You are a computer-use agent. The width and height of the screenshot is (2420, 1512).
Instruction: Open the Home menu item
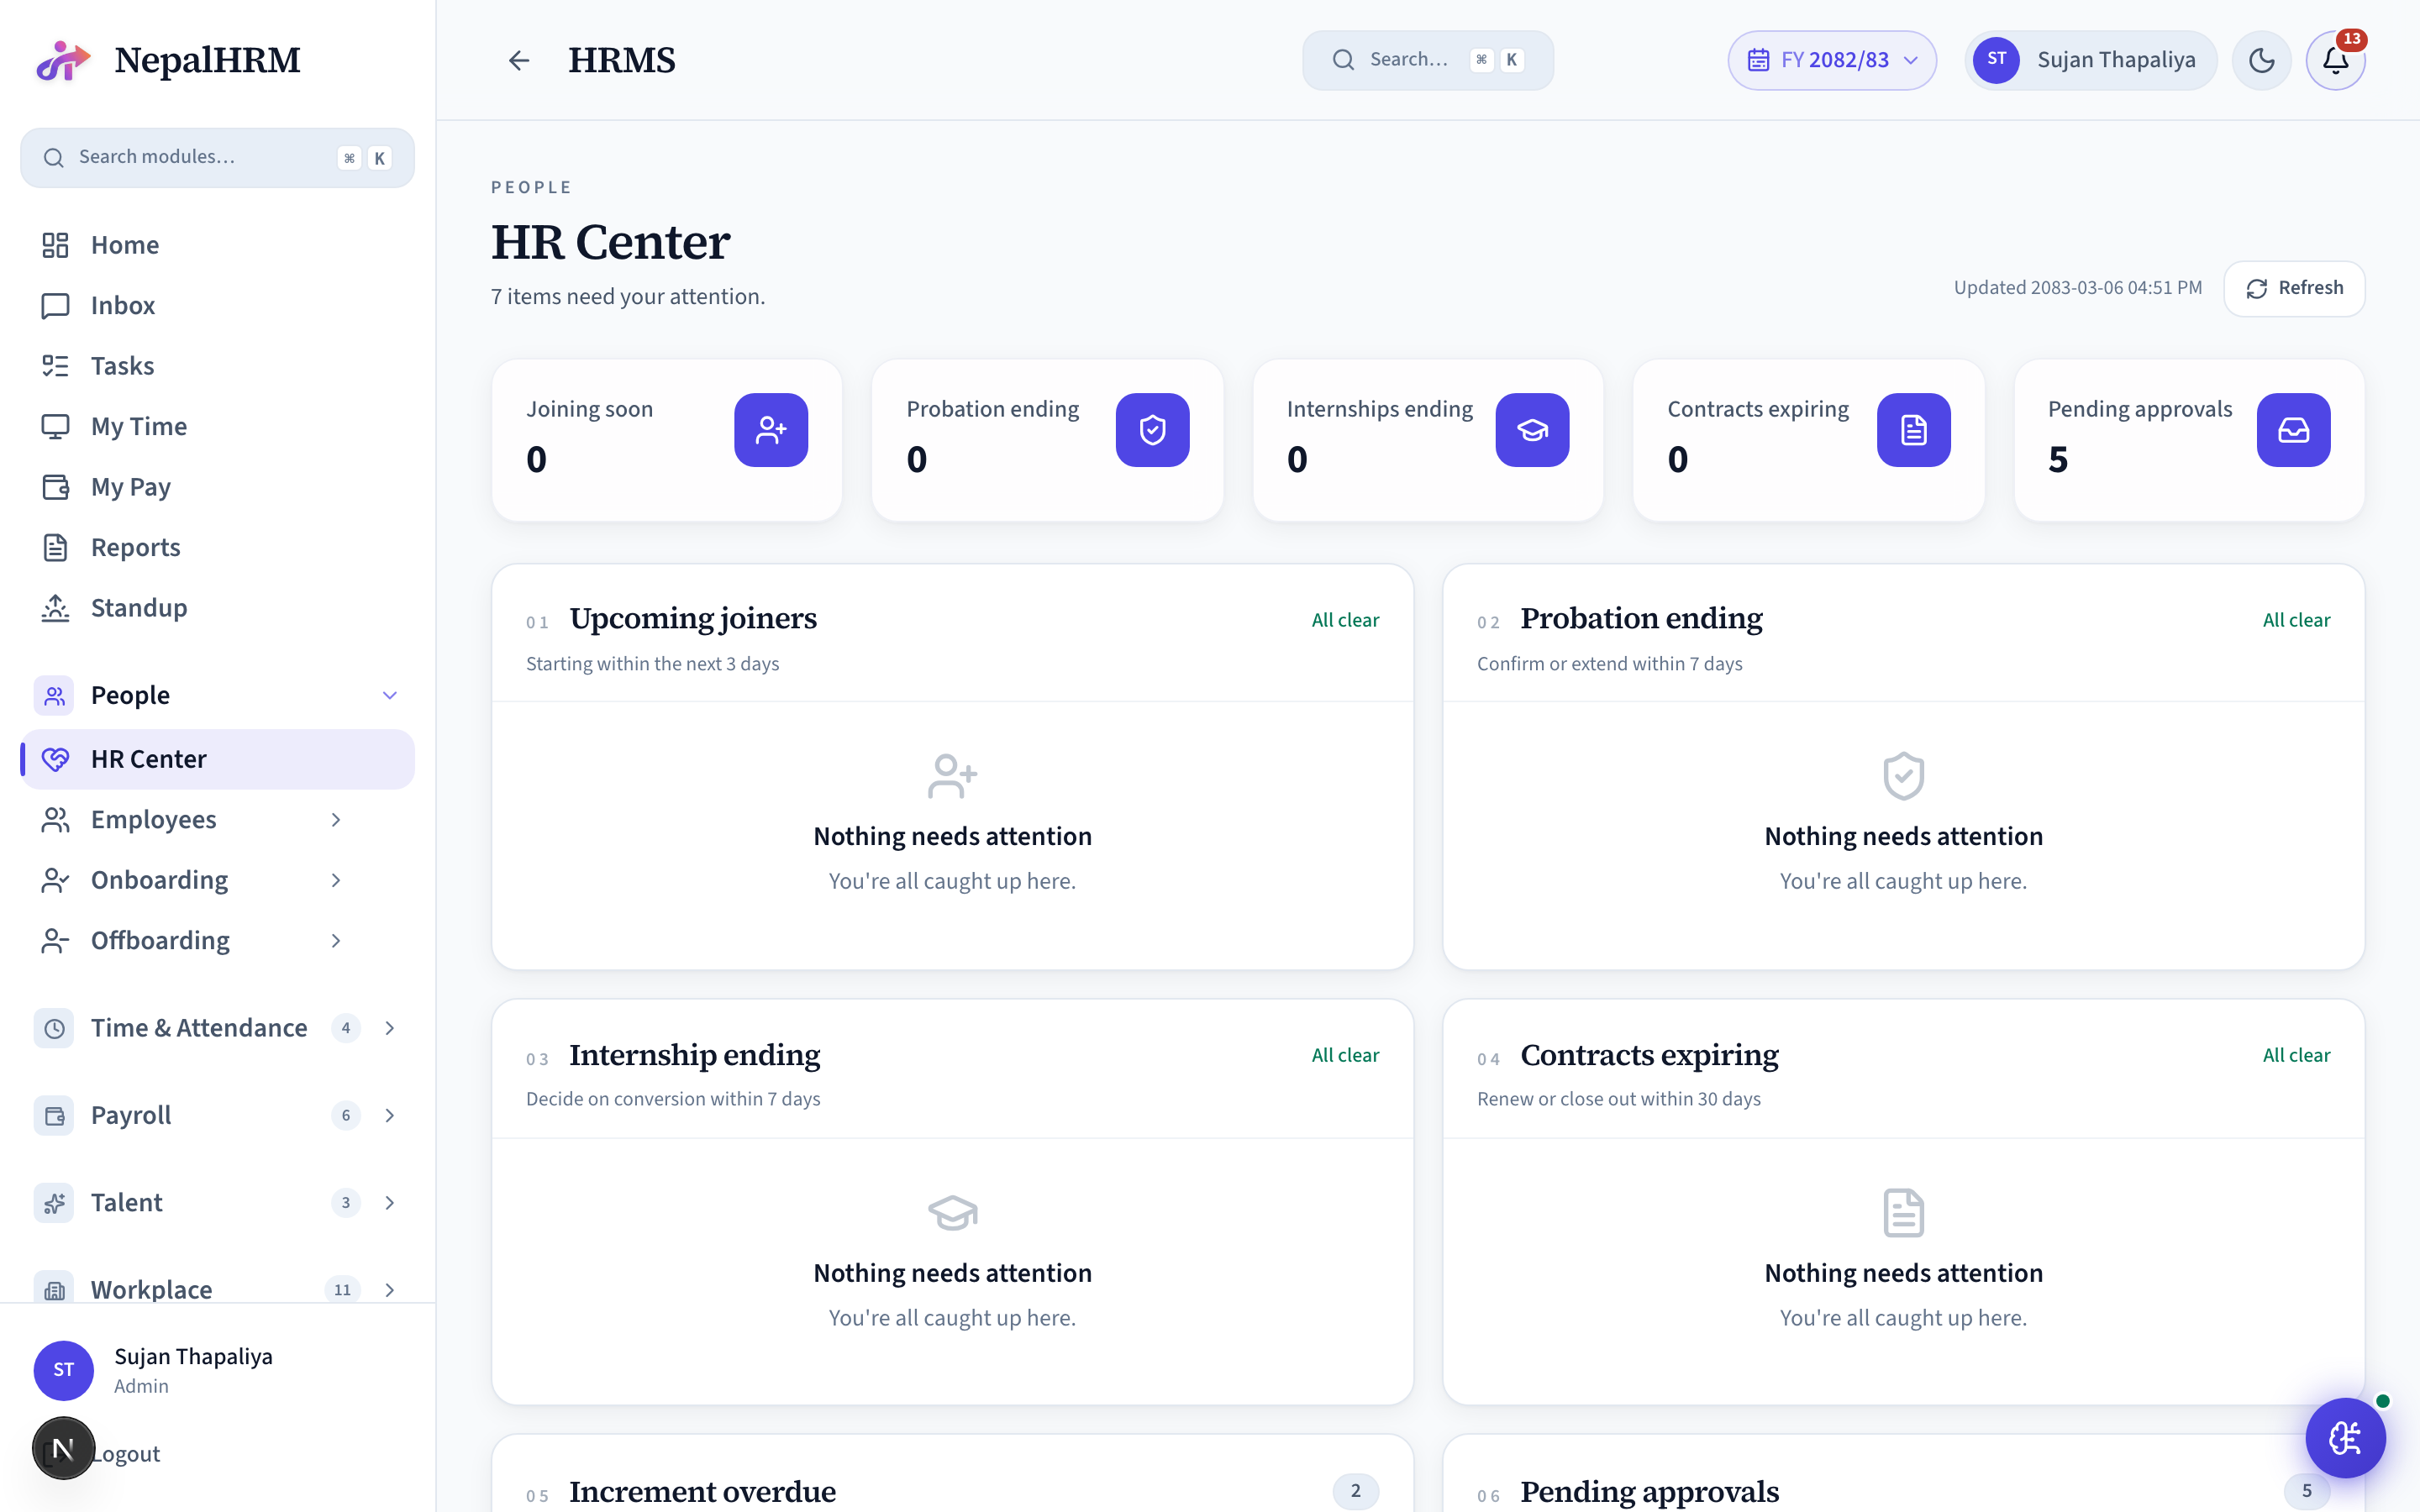217,245
